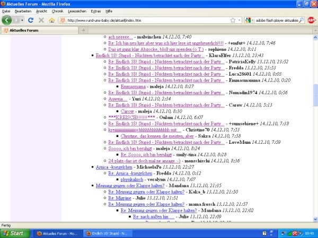
Task: Open 'Re: nach außen hin ....' link
Action: click(154, 217)
